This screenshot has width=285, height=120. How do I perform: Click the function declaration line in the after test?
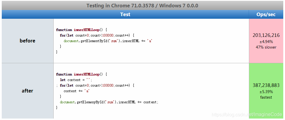pyautogui.click(x=82, y=74)
